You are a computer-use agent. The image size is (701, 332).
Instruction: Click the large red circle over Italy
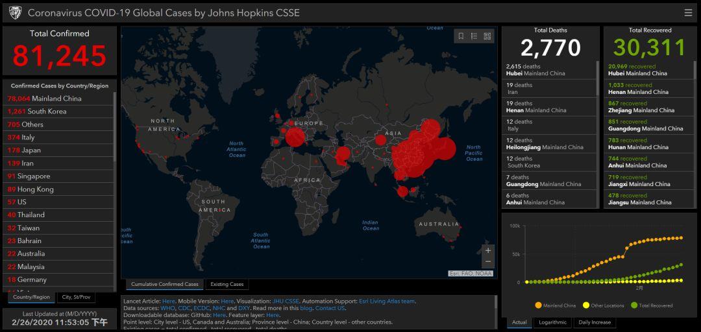[x=295, y=137]
